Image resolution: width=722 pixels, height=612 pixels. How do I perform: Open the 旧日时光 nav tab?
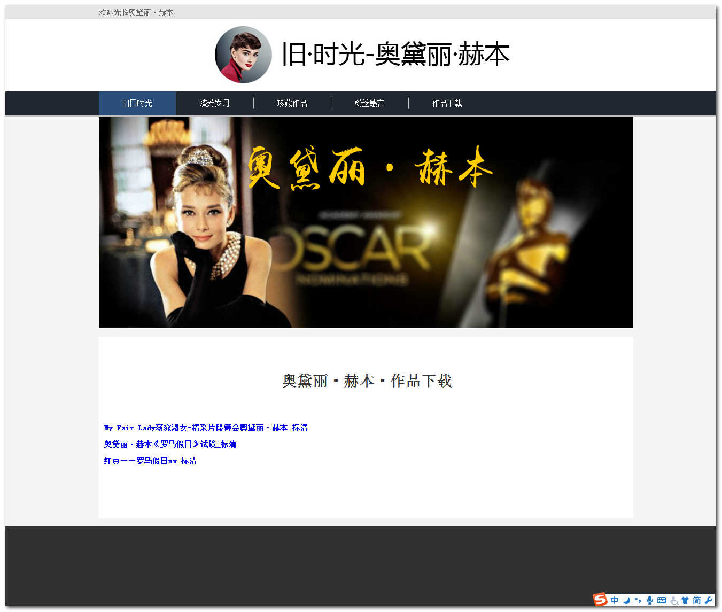[137, 103]
